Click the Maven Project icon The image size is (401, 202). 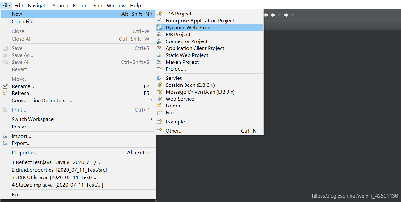(x=159, y=62)
